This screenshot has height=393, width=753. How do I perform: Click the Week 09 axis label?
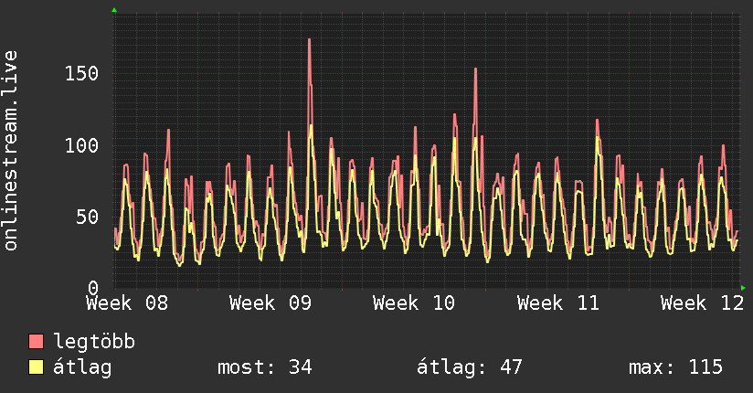coord(270,303)
